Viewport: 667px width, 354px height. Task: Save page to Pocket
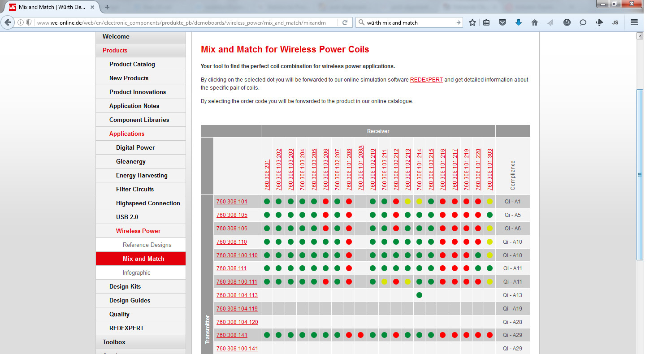point(502,22)
